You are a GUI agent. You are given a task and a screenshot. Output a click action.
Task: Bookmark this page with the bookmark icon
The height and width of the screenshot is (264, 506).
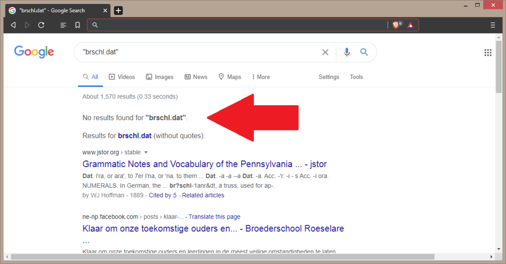[78, 25]
